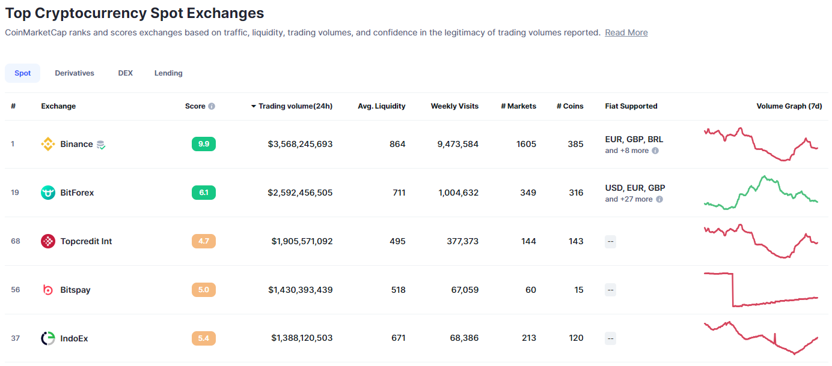Click the Topcredit Int logo icon
This screenshot has width=832, height=366.
coord(47,241)
